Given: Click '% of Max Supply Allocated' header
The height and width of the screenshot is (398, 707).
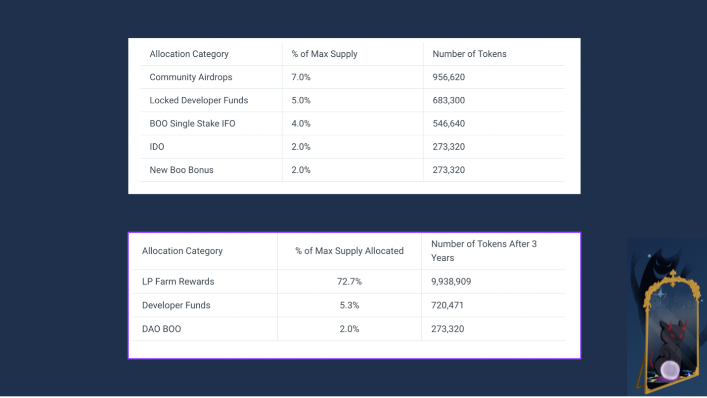Looking at the screenshot, I should (x=349, y=251).
